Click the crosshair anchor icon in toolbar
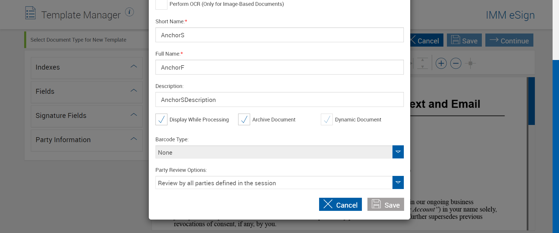Image resolution: width=559 pixels, height=233 pixels. [470, 63]
